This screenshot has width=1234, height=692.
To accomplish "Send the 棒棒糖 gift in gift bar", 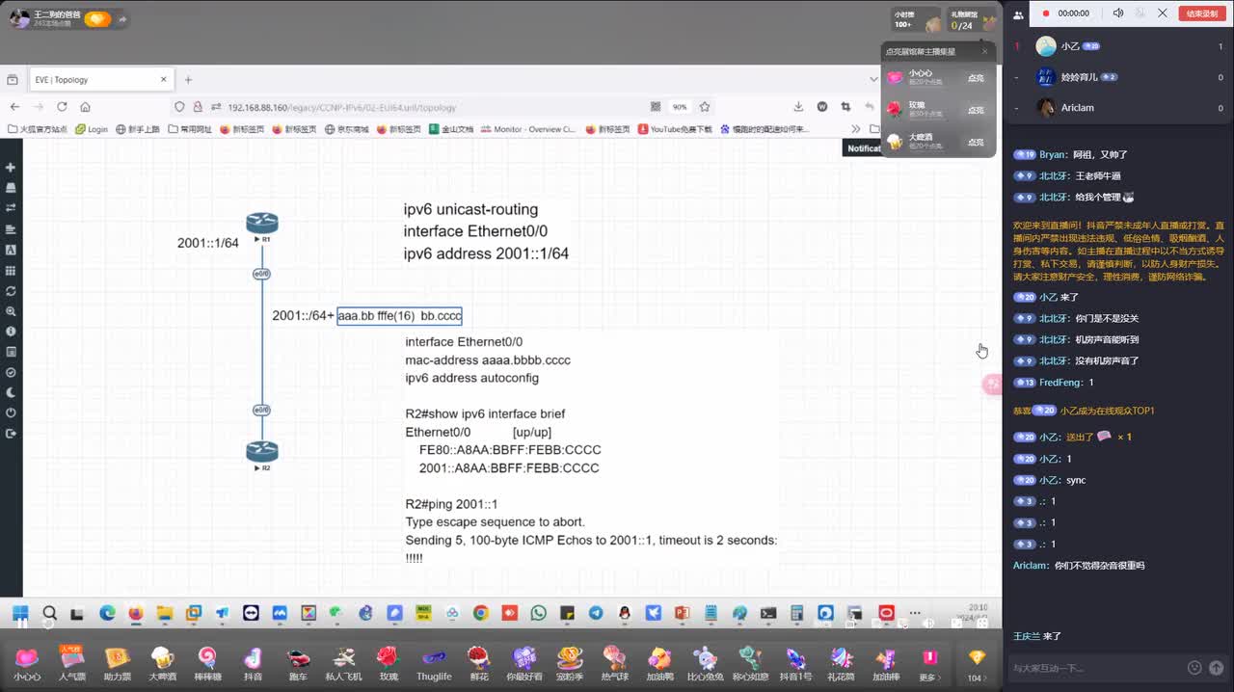I will click(x=207, y=663).
